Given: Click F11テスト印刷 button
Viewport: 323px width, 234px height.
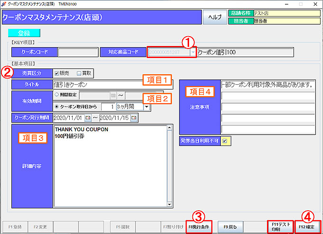Looking at the screenshot, I should (280, 227).
